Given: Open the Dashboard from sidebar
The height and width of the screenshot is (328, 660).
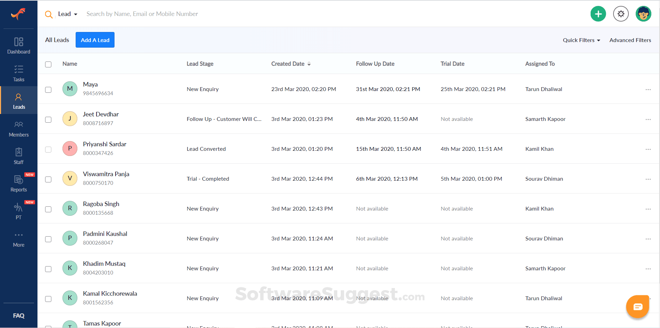Looking at the screenshot, I should pos(19,46).
